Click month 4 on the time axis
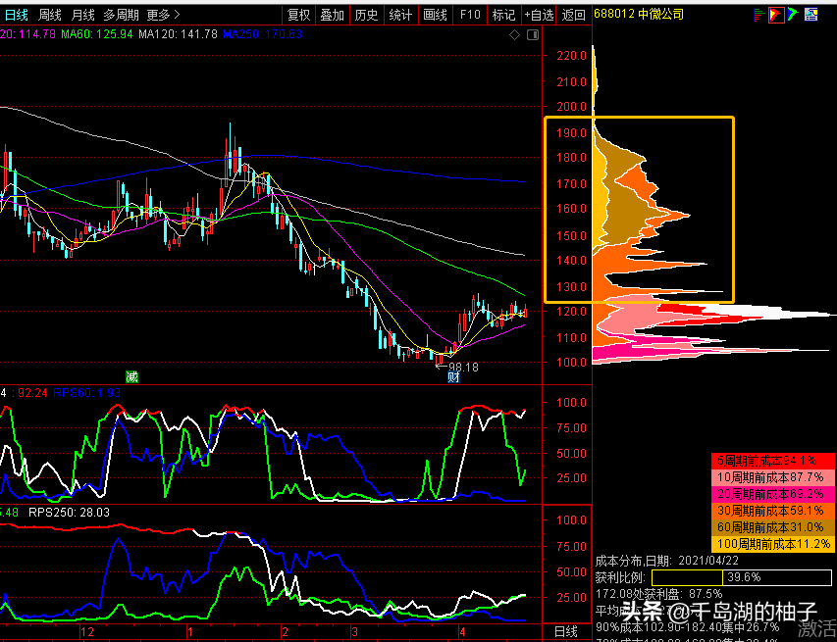The height and width of the screenshot is (642, 837). pyautogui.click(x=462, y=632)
